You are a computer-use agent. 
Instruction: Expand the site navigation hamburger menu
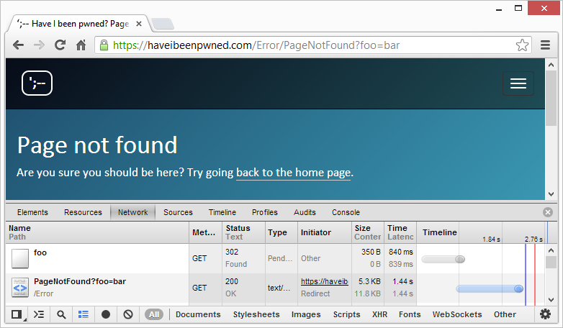[518, 83]
